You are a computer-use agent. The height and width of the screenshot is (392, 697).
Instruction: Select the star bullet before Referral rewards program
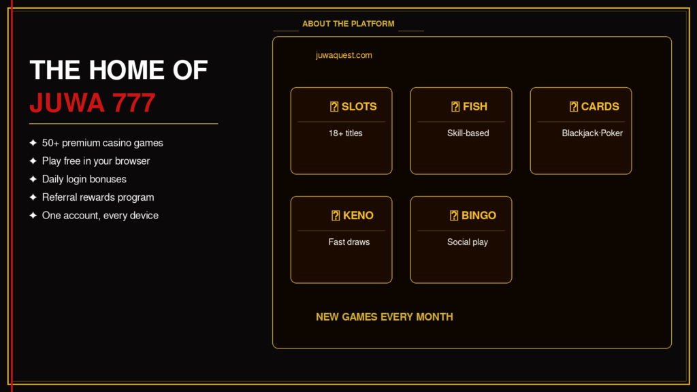point(33,197)
